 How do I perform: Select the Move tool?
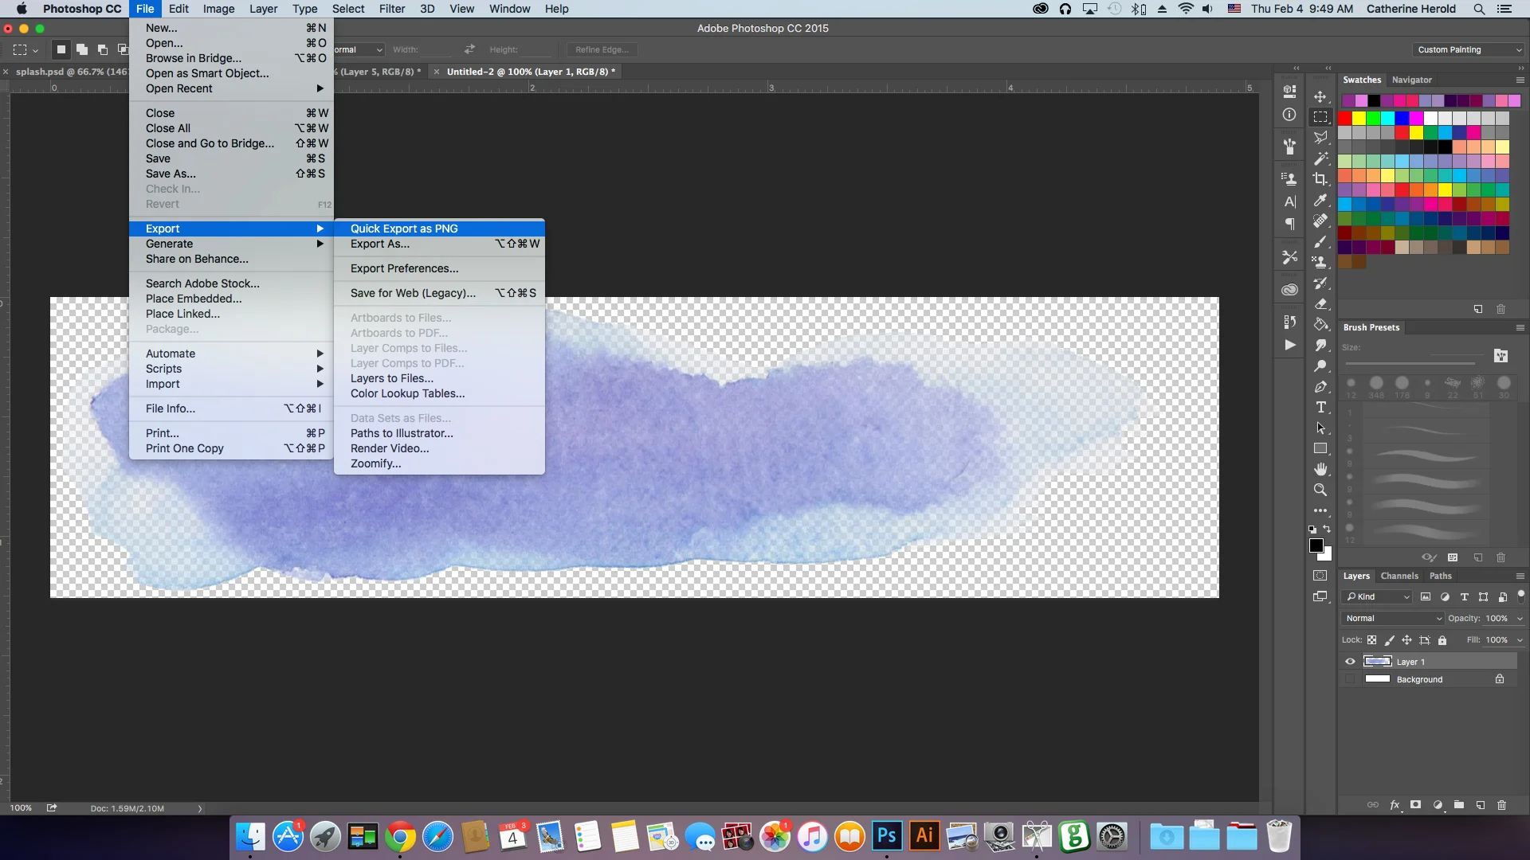[1320, 96]
